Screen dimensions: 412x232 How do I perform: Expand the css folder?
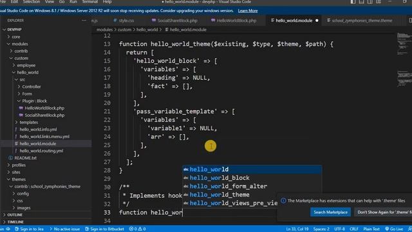pos(46,200)
